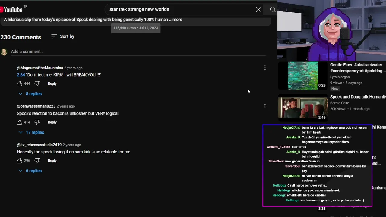Click the 230 Comments heading
The width and height of the screenshot is (386, 217).
click(x=21, y=37)
